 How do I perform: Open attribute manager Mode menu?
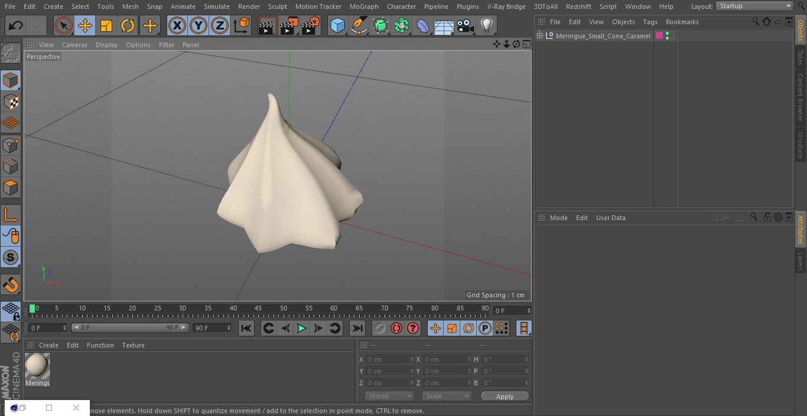click(x=558, y=218)
